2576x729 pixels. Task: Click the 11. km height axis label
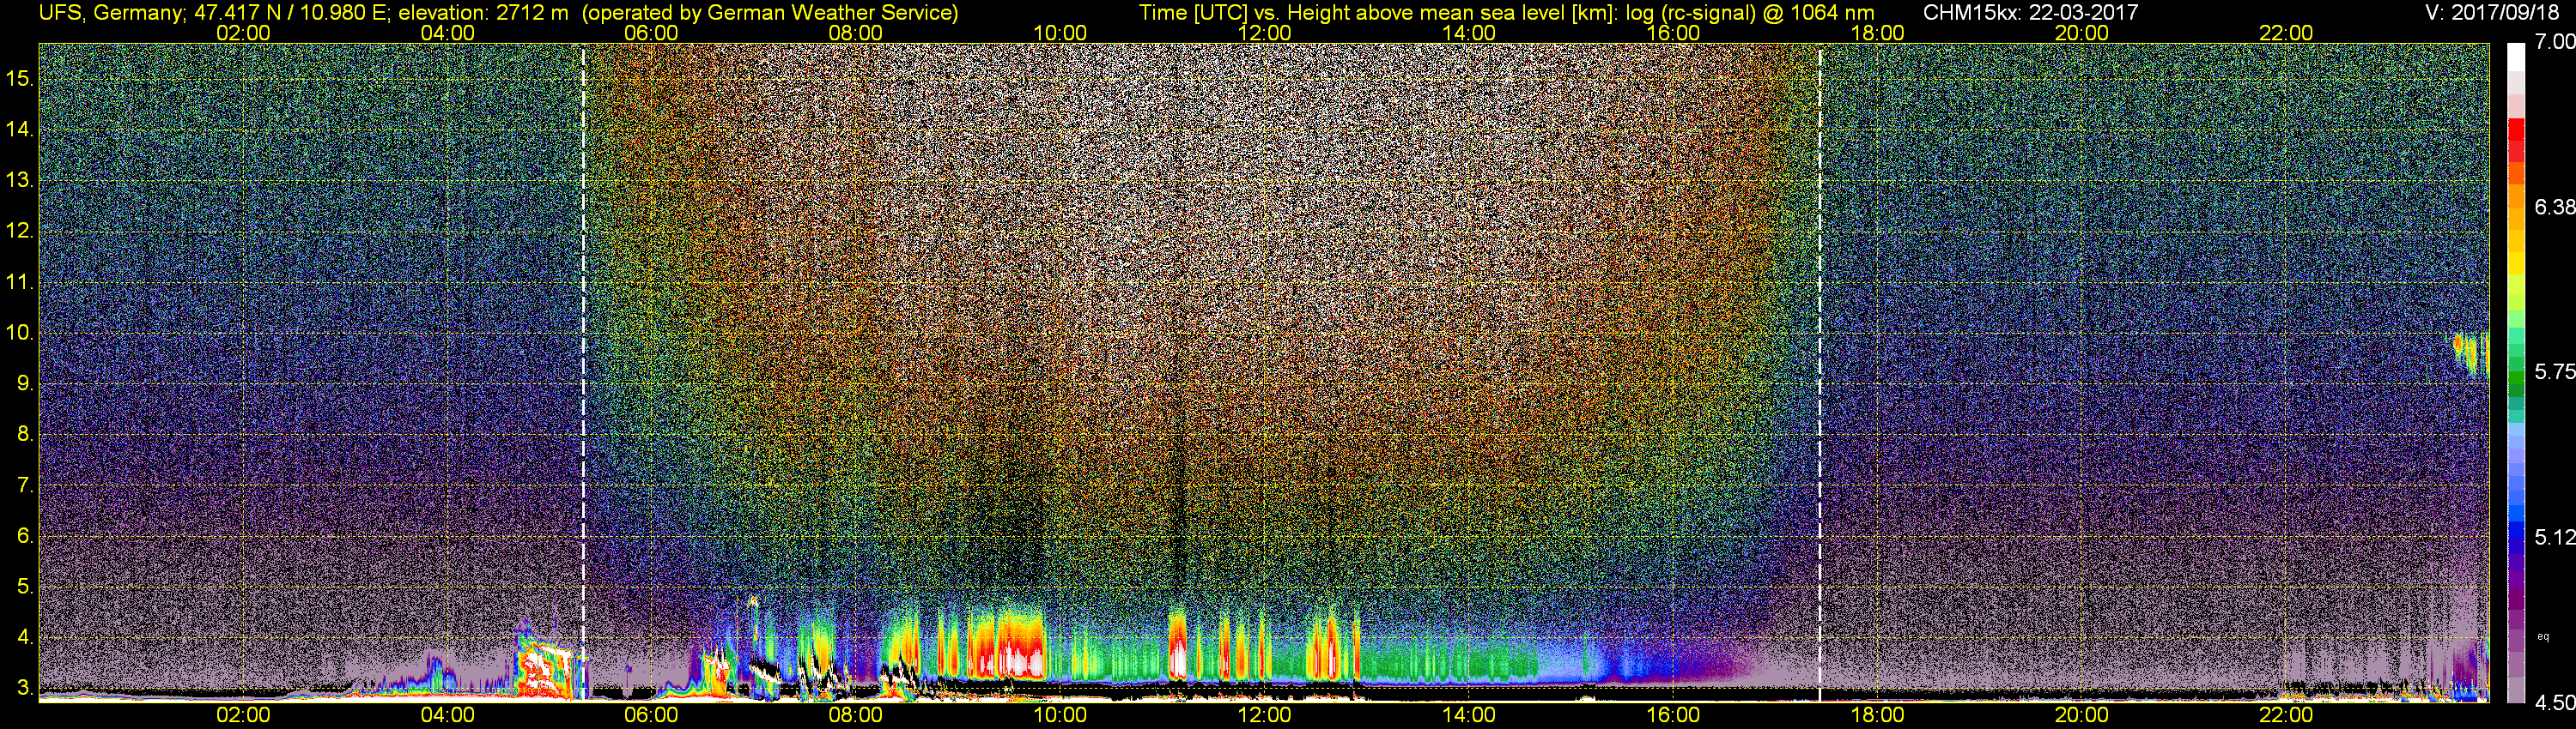(20, 281)
